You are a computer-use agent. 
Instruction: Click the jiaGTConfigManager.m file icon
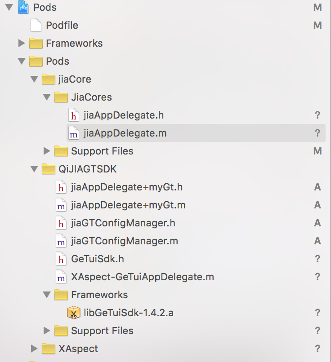click(x=61, y=241)
